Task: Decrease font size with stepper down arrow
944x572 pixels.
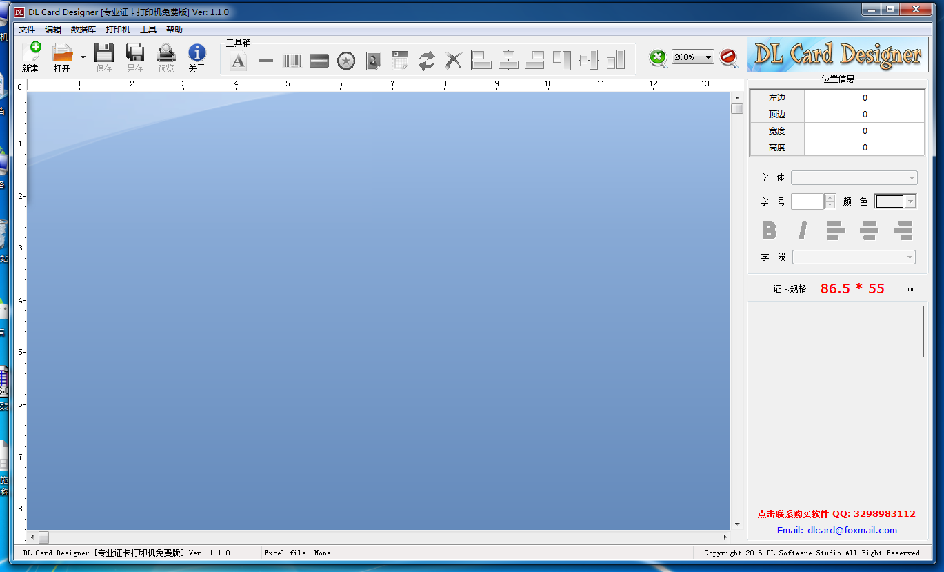Action: [x=830, y=206]
